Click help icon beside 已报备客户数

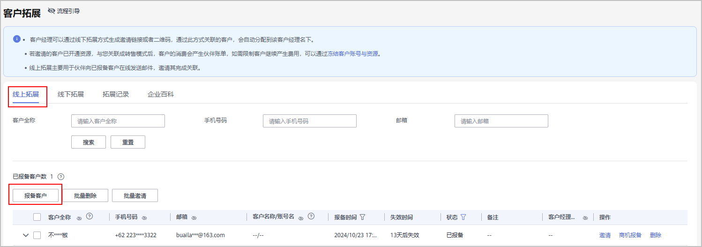coord(60,177)
